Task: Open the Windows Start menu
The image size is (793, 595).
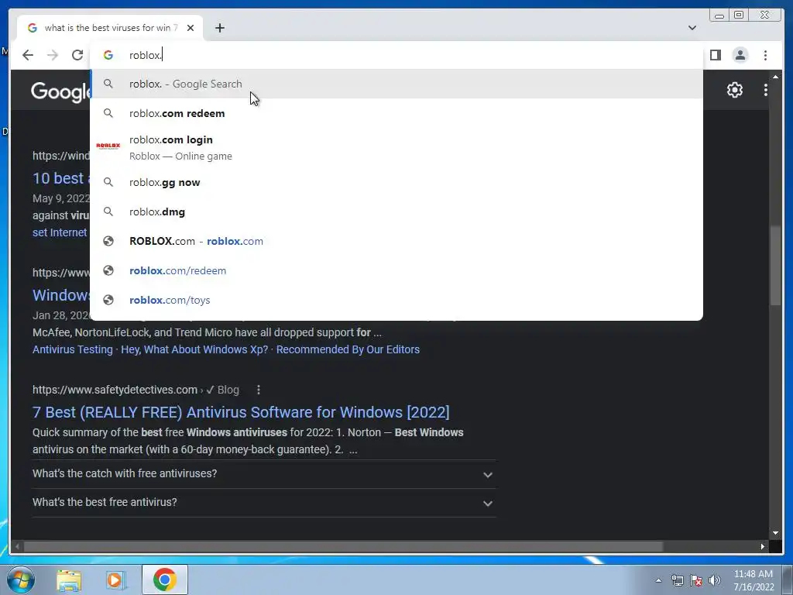Action: [x=21, y=580]
